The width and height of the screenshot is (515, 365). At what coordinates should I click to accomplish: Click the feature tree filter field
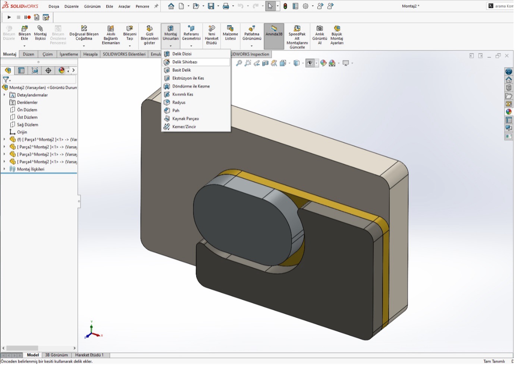39,80
